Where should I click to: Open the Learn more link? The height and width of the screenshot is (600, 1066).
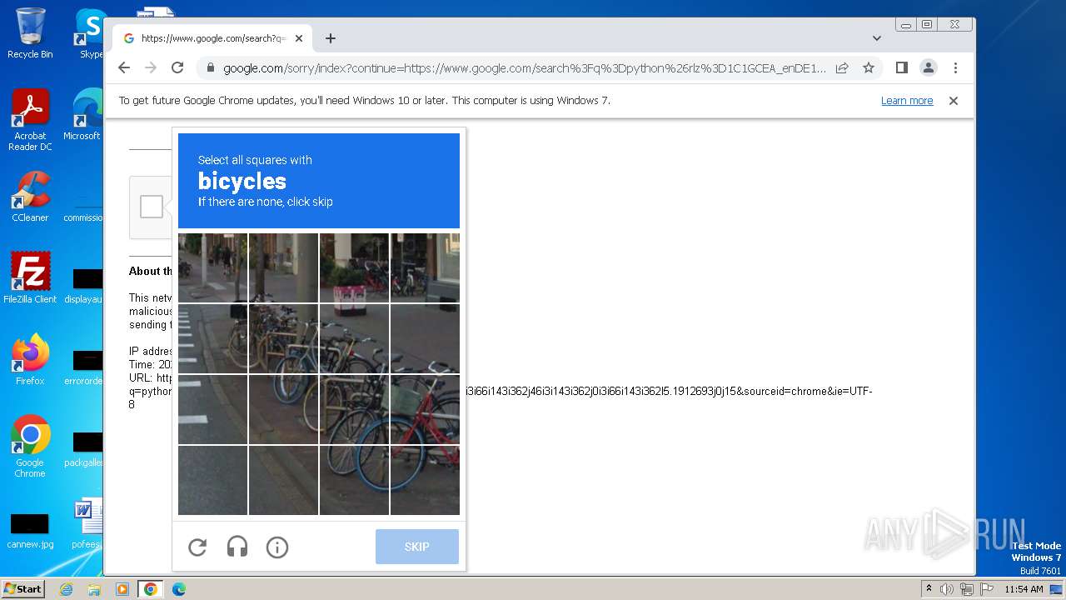(907, 101)
